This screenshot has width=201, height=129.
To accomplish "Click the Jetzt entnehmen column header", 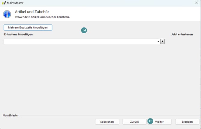I will pyautogui.click(x=182, y=34).
